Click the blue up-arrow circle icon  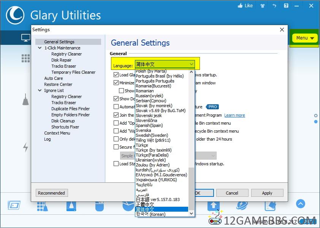click(x=300, y=204)
